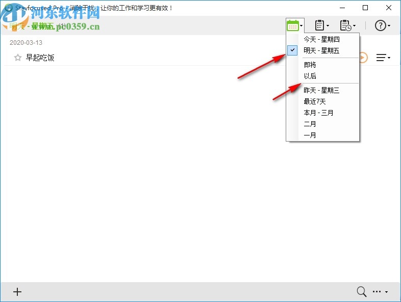Start the orange play button for 早起吃饭
401x302 pixels.
[363, 58]
